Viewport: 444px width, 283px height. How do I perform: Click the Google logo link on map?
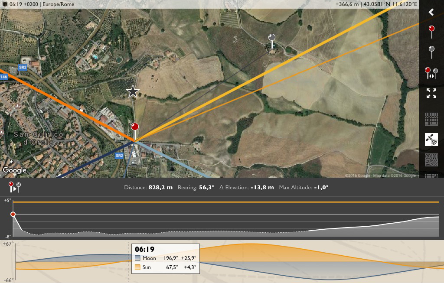[14, 170]
